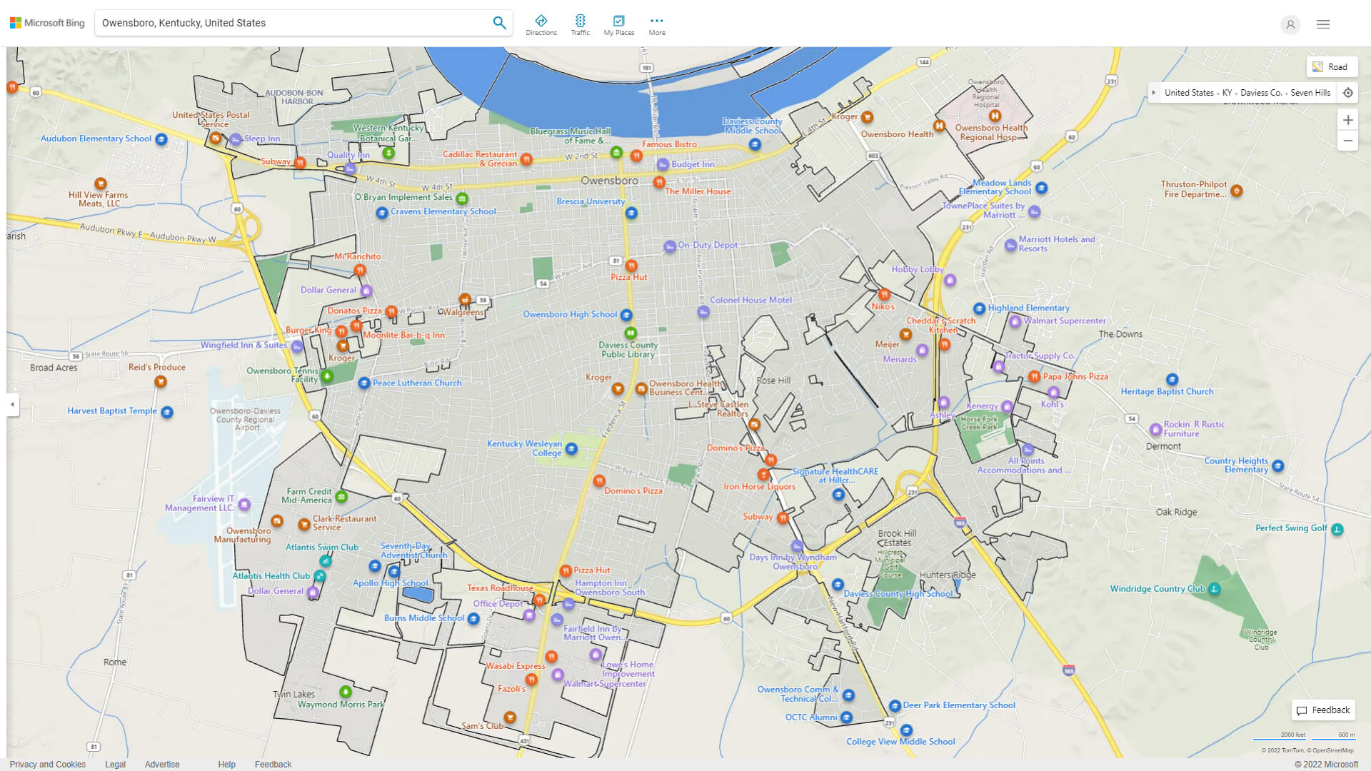Zoom out on the map

pyautogui.click(x=1347, y=141)
